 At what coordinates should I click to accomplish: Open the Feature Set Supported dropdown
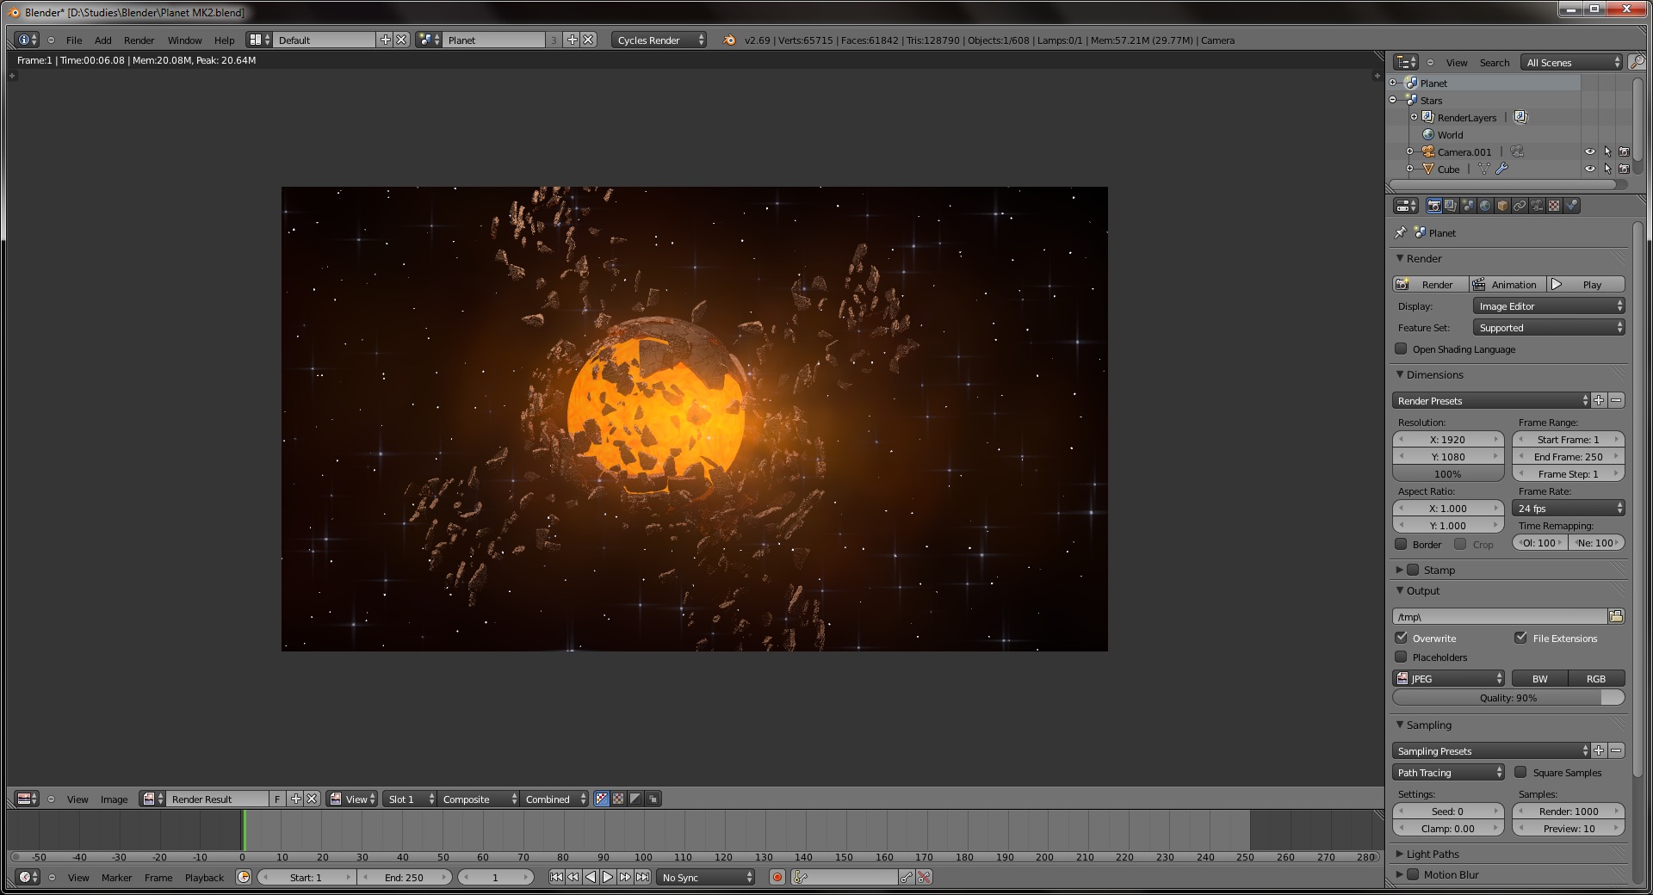pyautogui.click(x=1549, y=327)
